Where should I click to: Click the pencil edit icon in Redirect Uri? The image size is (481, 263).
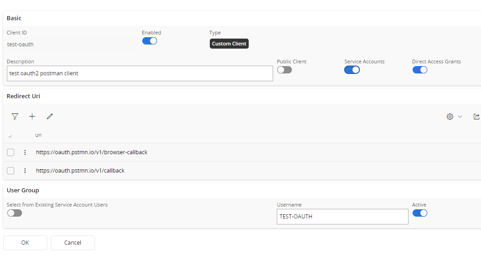click(50, 117)
